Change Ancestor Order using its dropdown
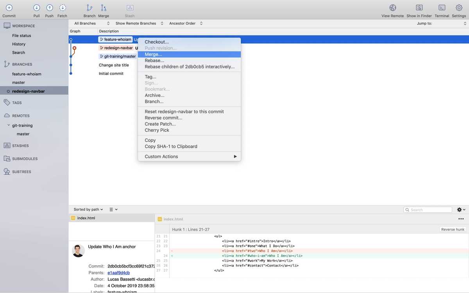Image resolution: width=469 pixels, height=293 pixels. point(186,23)
